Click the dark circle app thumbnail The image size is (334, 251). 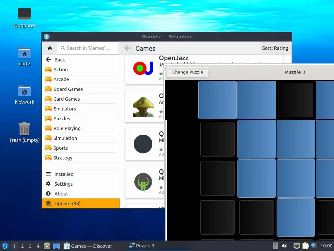pyautogui.click(x=143, y=144)
